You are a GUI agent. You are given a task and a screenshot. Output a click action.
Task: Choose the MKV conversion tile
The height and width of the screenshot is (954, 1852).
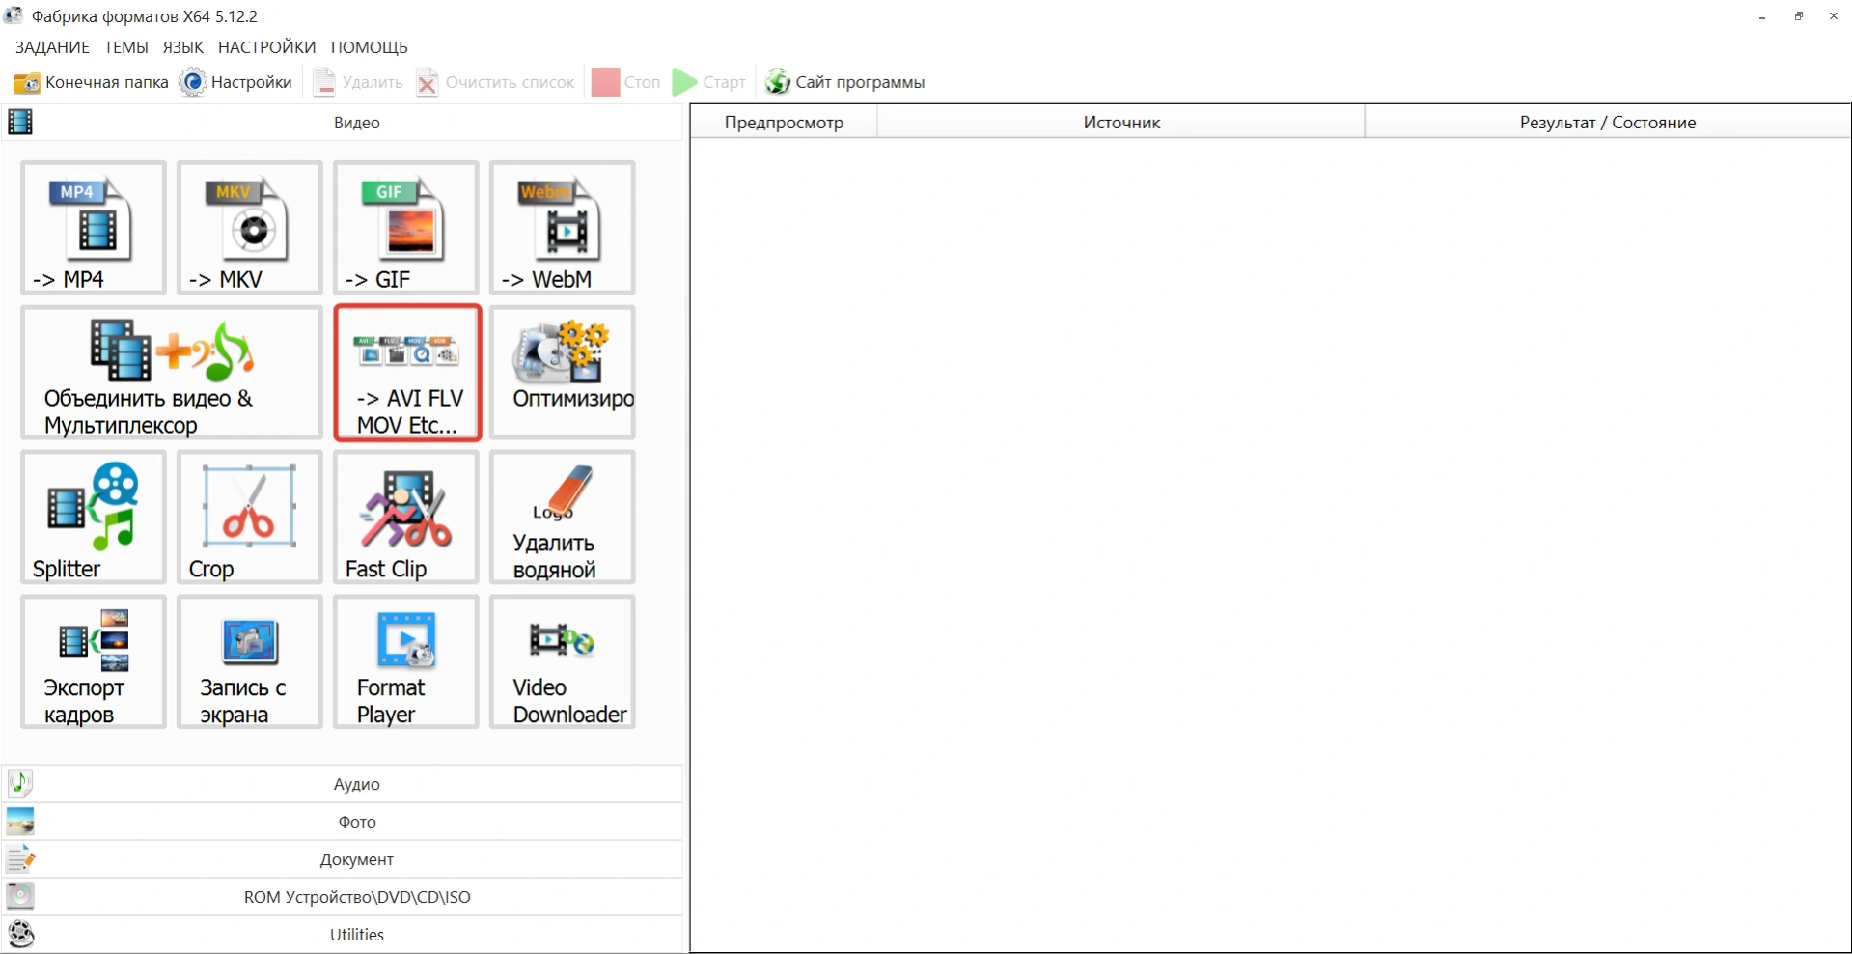pos(249,228)
